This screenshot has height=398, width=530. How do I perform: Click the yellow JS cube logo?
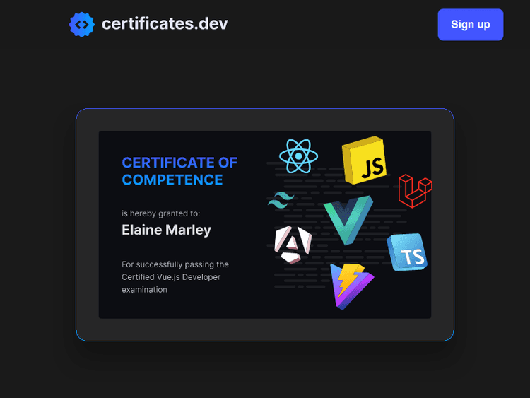[365, 160]
